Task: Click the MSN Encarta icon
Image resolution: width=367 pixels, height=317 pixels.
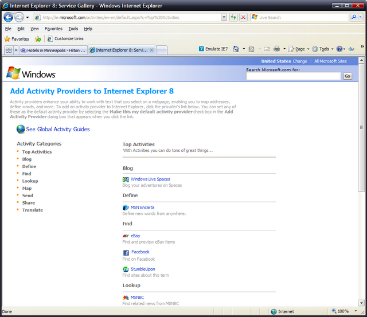Action: 126,208
